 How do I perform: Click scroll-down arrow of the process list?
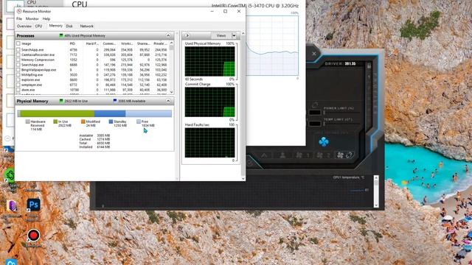click(x=172, y=92)
